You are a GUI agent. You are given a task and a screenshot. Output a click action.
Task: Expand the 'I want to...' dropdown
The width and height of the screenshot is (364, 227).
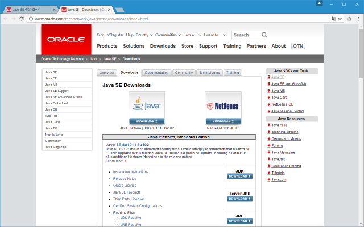(215, 35)
